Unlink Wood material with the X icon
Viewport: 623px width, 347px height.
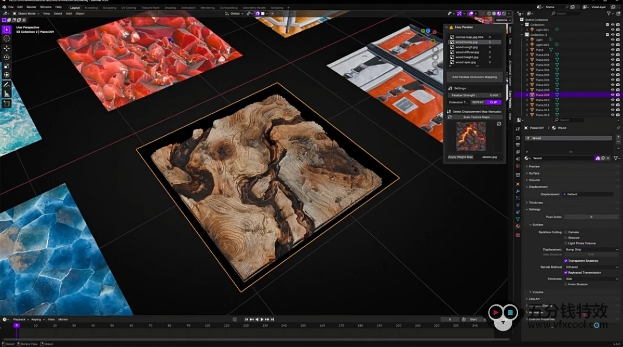coord(608,158)
